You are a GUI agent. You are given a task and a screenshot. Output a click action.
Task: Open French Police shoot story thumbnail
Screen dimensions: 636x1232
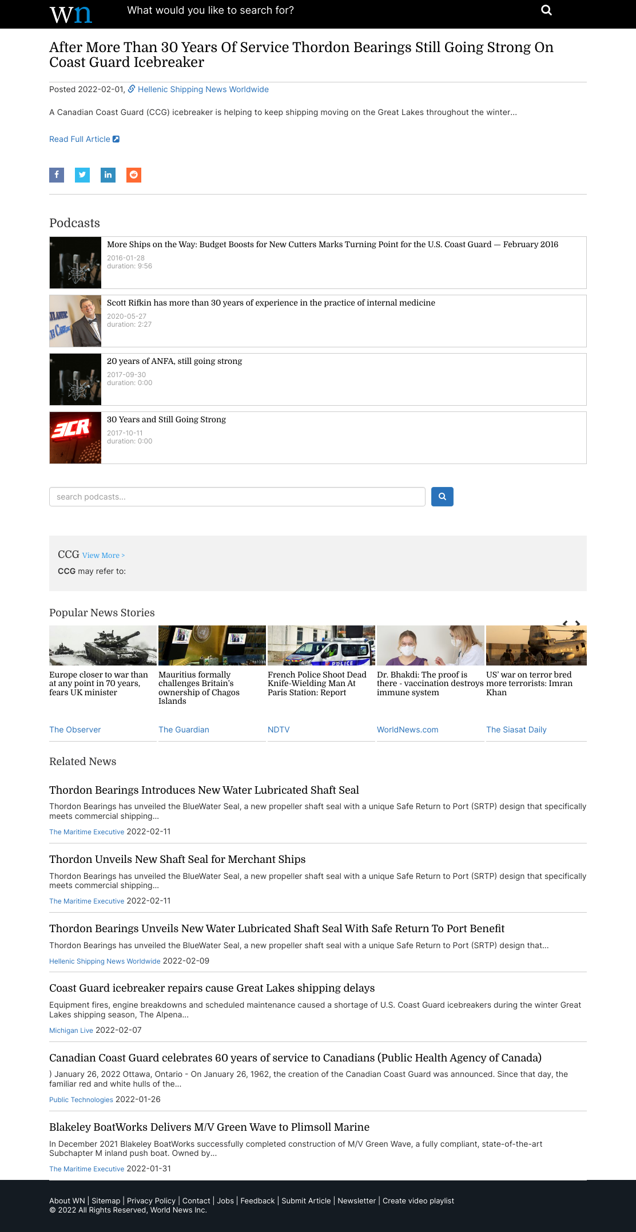(321, 645)
